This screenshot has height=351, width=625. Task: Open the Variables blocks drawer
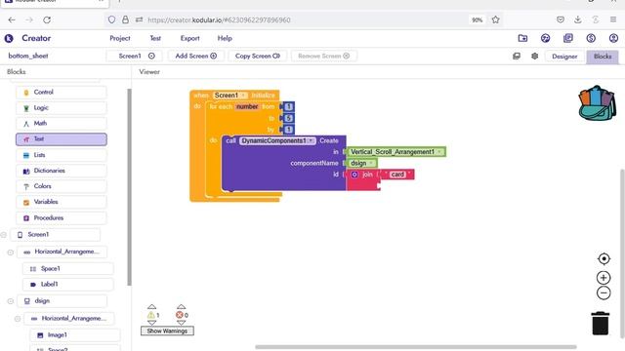61,202
